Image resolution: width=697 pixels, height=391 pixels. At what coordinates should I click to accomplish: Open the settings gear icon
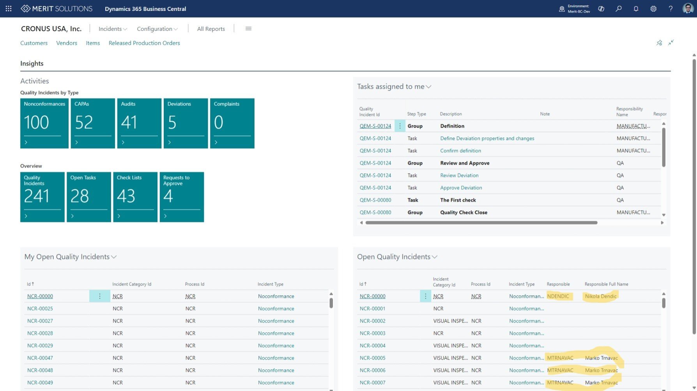653,9
